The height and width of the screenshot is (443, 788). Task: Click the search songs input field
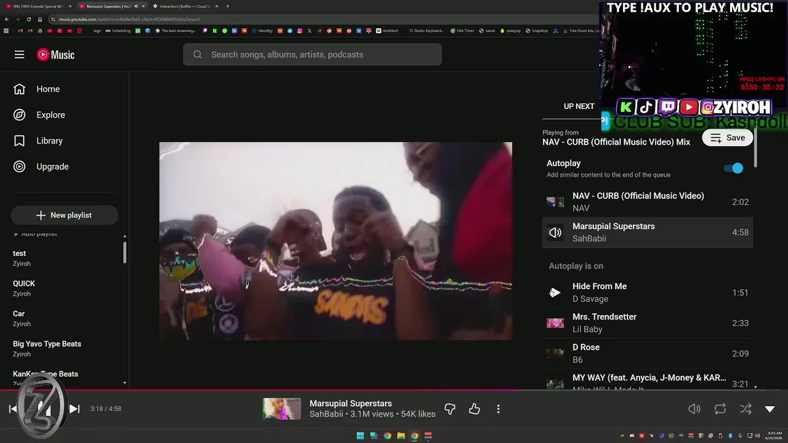[x=312, y=55]
